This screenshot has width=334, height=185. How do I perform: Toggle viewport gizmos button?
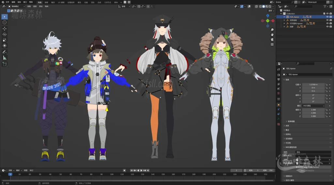(242, 7)
